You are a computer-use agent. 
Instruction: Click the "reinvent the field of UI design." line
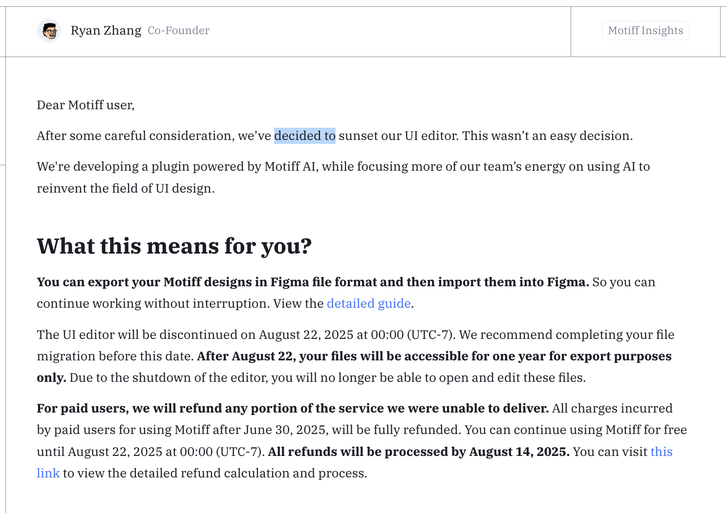(126, 189)
